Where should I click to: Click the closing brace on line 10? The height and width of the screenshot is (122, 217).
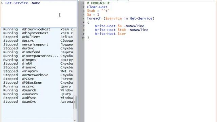pos(88,38)
